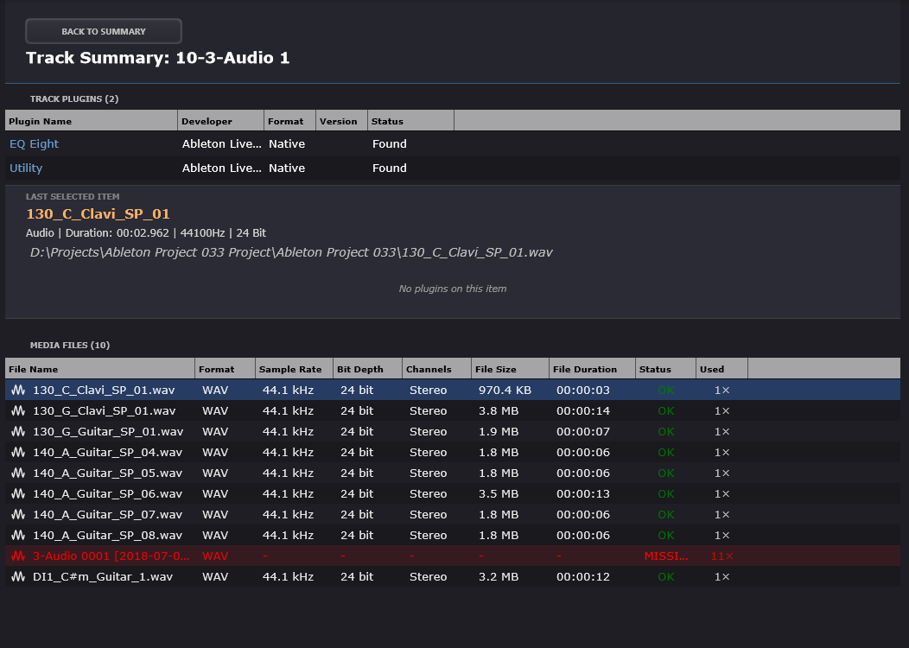Sort media files by File Name column
909x648 pixels.
[x=99, y=369]
